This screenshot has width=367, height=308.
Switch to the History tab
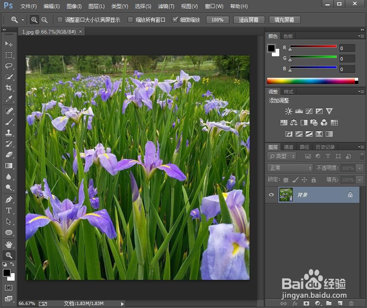(325, 147)
